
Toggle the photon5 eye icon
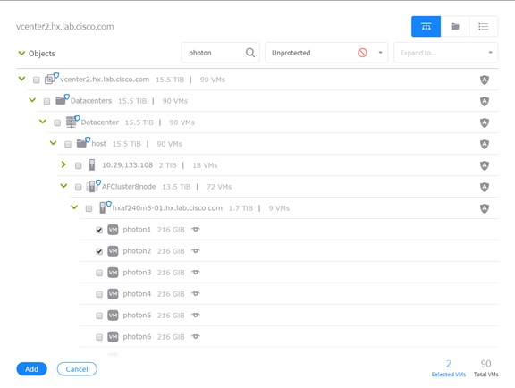pos(196,315)
